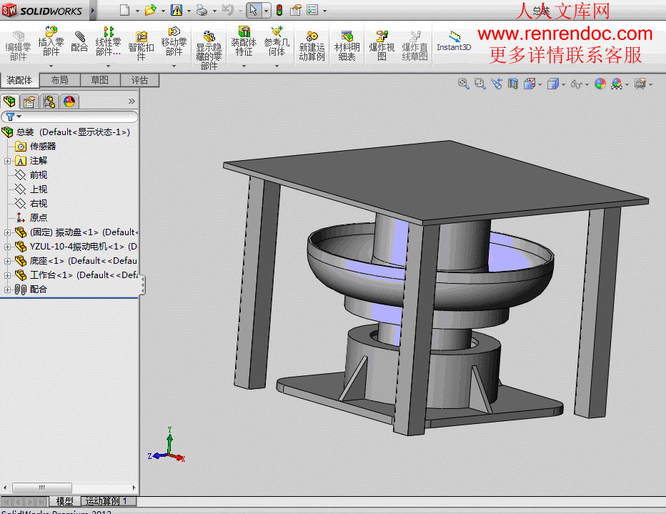
Task: Click Zoom to Fit magnifier icon
Action: pos(463,84)
